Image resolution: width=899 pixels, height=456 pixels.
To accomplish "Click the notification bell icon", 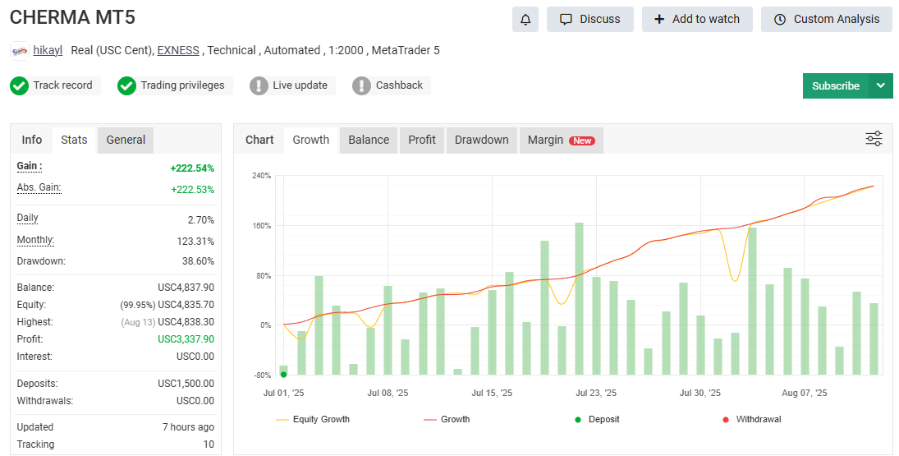I will click(525, 20).
